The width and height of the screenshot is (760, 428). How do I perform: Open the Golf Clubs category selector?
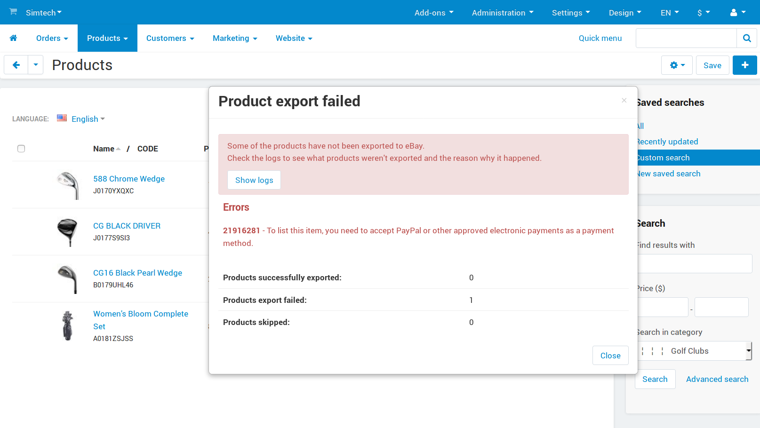pyautogui.click(x=695, y=351)
